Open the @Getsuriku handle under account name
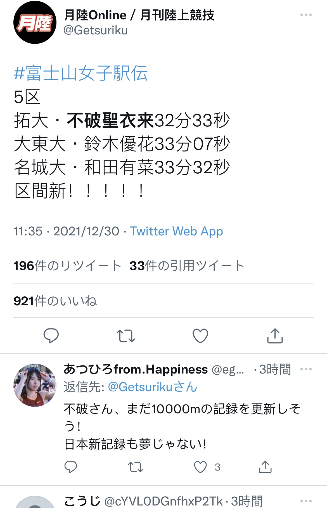Viewport: 327px width, 508px height. 95,30
